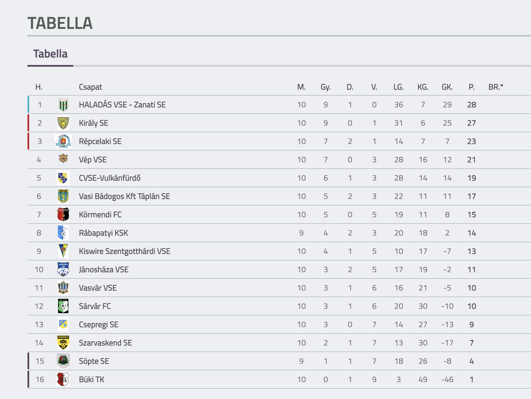
Task: Click the GK. goal difference header
Action: pyautogui.click(x=447, y=87)
